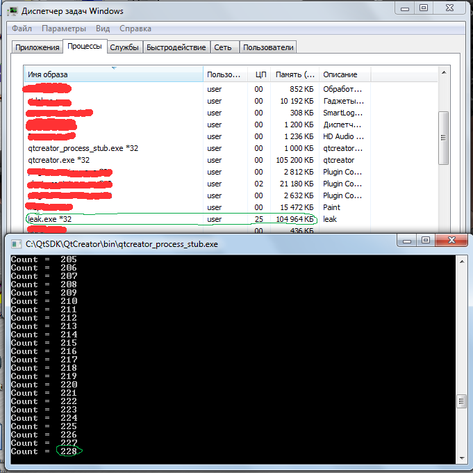Screen dimensions: 473x473
Task: Open the Файл menu
Action: coord(21,29)
